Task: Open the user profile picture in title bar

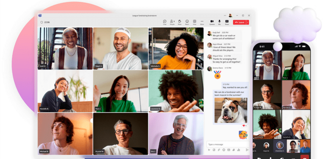Action: [x=230, y=16]
